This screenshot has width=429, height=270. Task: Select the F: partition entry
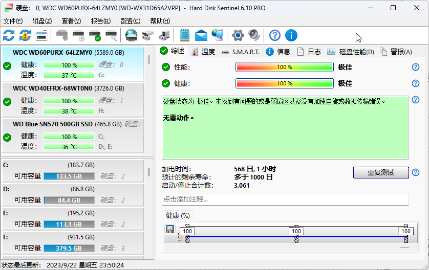(x=73, y=243)
